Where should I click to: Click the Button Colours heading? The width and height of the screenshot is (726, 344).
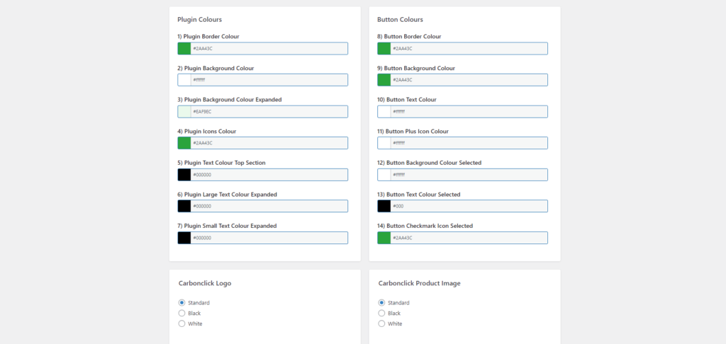click(400, 19)
